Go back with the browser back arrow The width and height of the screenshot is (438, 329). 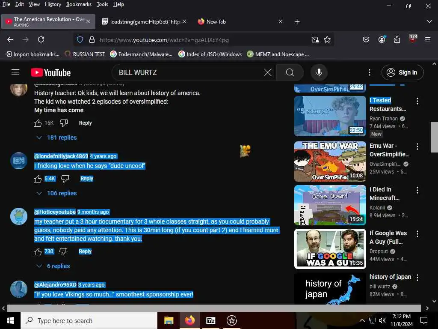click(x=10, y=40)
